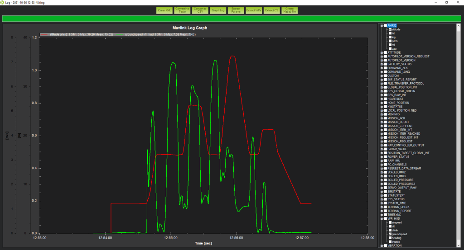Click the Mission Planner icon in title bar

pos(3,2)
